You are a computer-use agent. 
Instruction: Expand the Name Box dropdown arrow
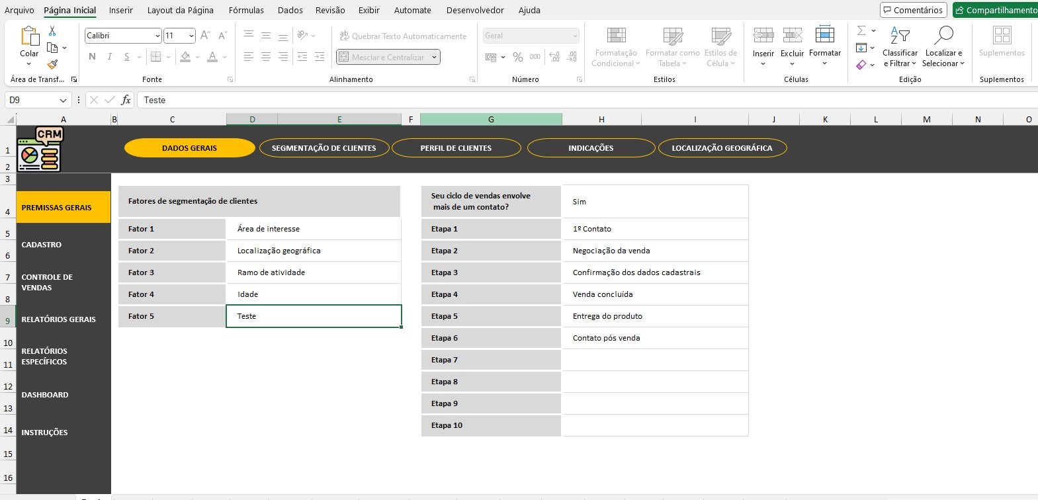click(63, 101)
